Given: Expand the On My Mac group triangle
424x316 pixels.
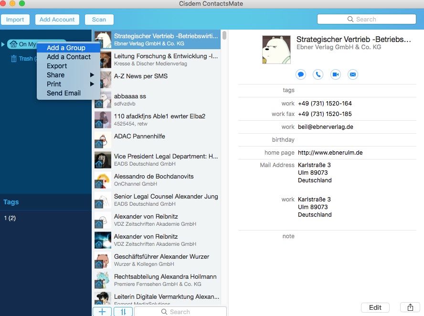Looking at the screenshot, I should [3, 44].
